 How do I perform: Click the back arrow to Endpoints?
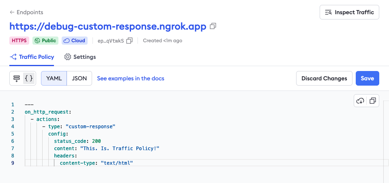tap(12, 13)
